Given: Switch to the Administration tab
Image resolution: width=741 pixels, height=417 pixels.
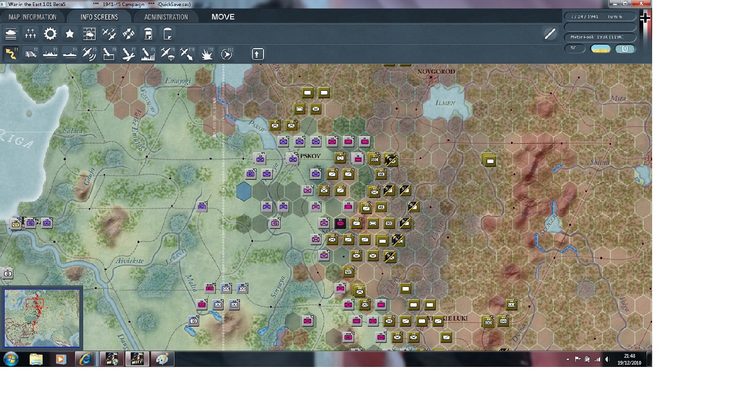Looking at the screenshot, I should (166, 17).
